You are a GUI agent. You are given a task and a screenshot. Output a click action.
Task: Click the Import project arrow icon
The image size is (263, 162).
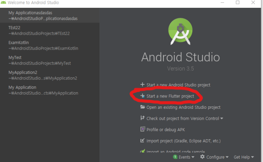pyautogui.click(x=142, y=140)
